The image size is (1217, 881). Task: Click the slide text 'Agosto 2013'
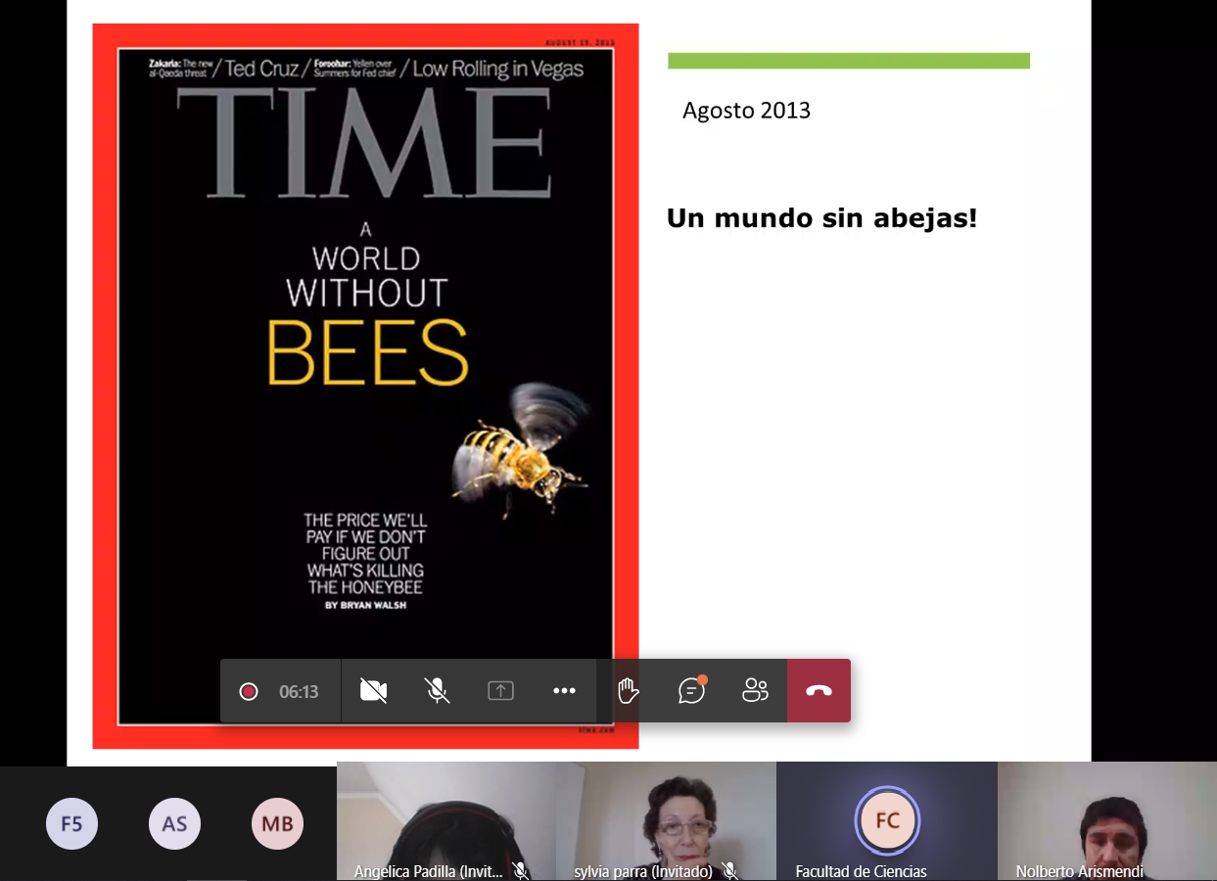747,111
